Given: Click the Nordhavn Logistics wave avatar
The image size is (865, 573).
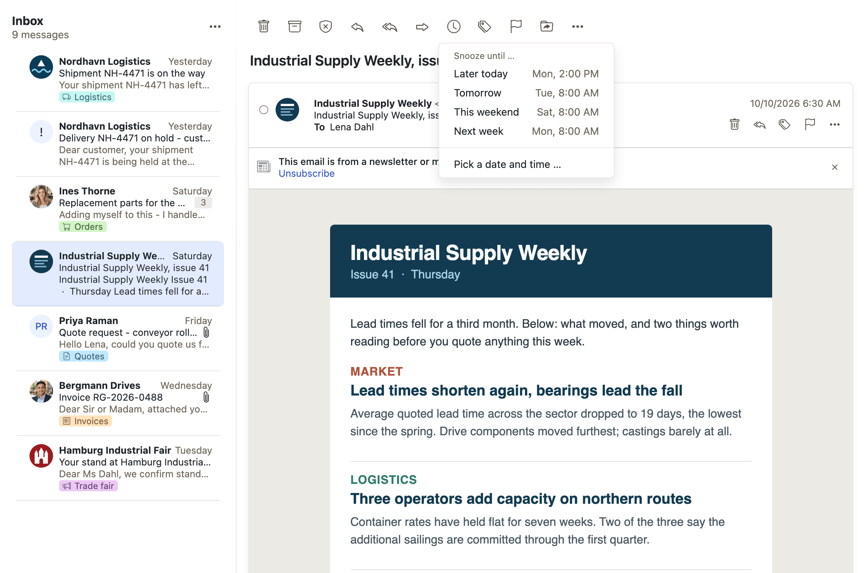Looking at the screenshot, I should 41,67.
